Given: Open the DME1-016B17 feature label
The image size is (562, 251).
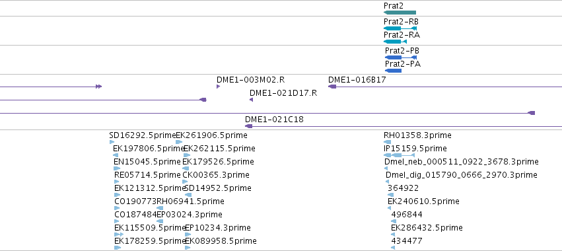Looking at the screenshot, I should point(357,80).
